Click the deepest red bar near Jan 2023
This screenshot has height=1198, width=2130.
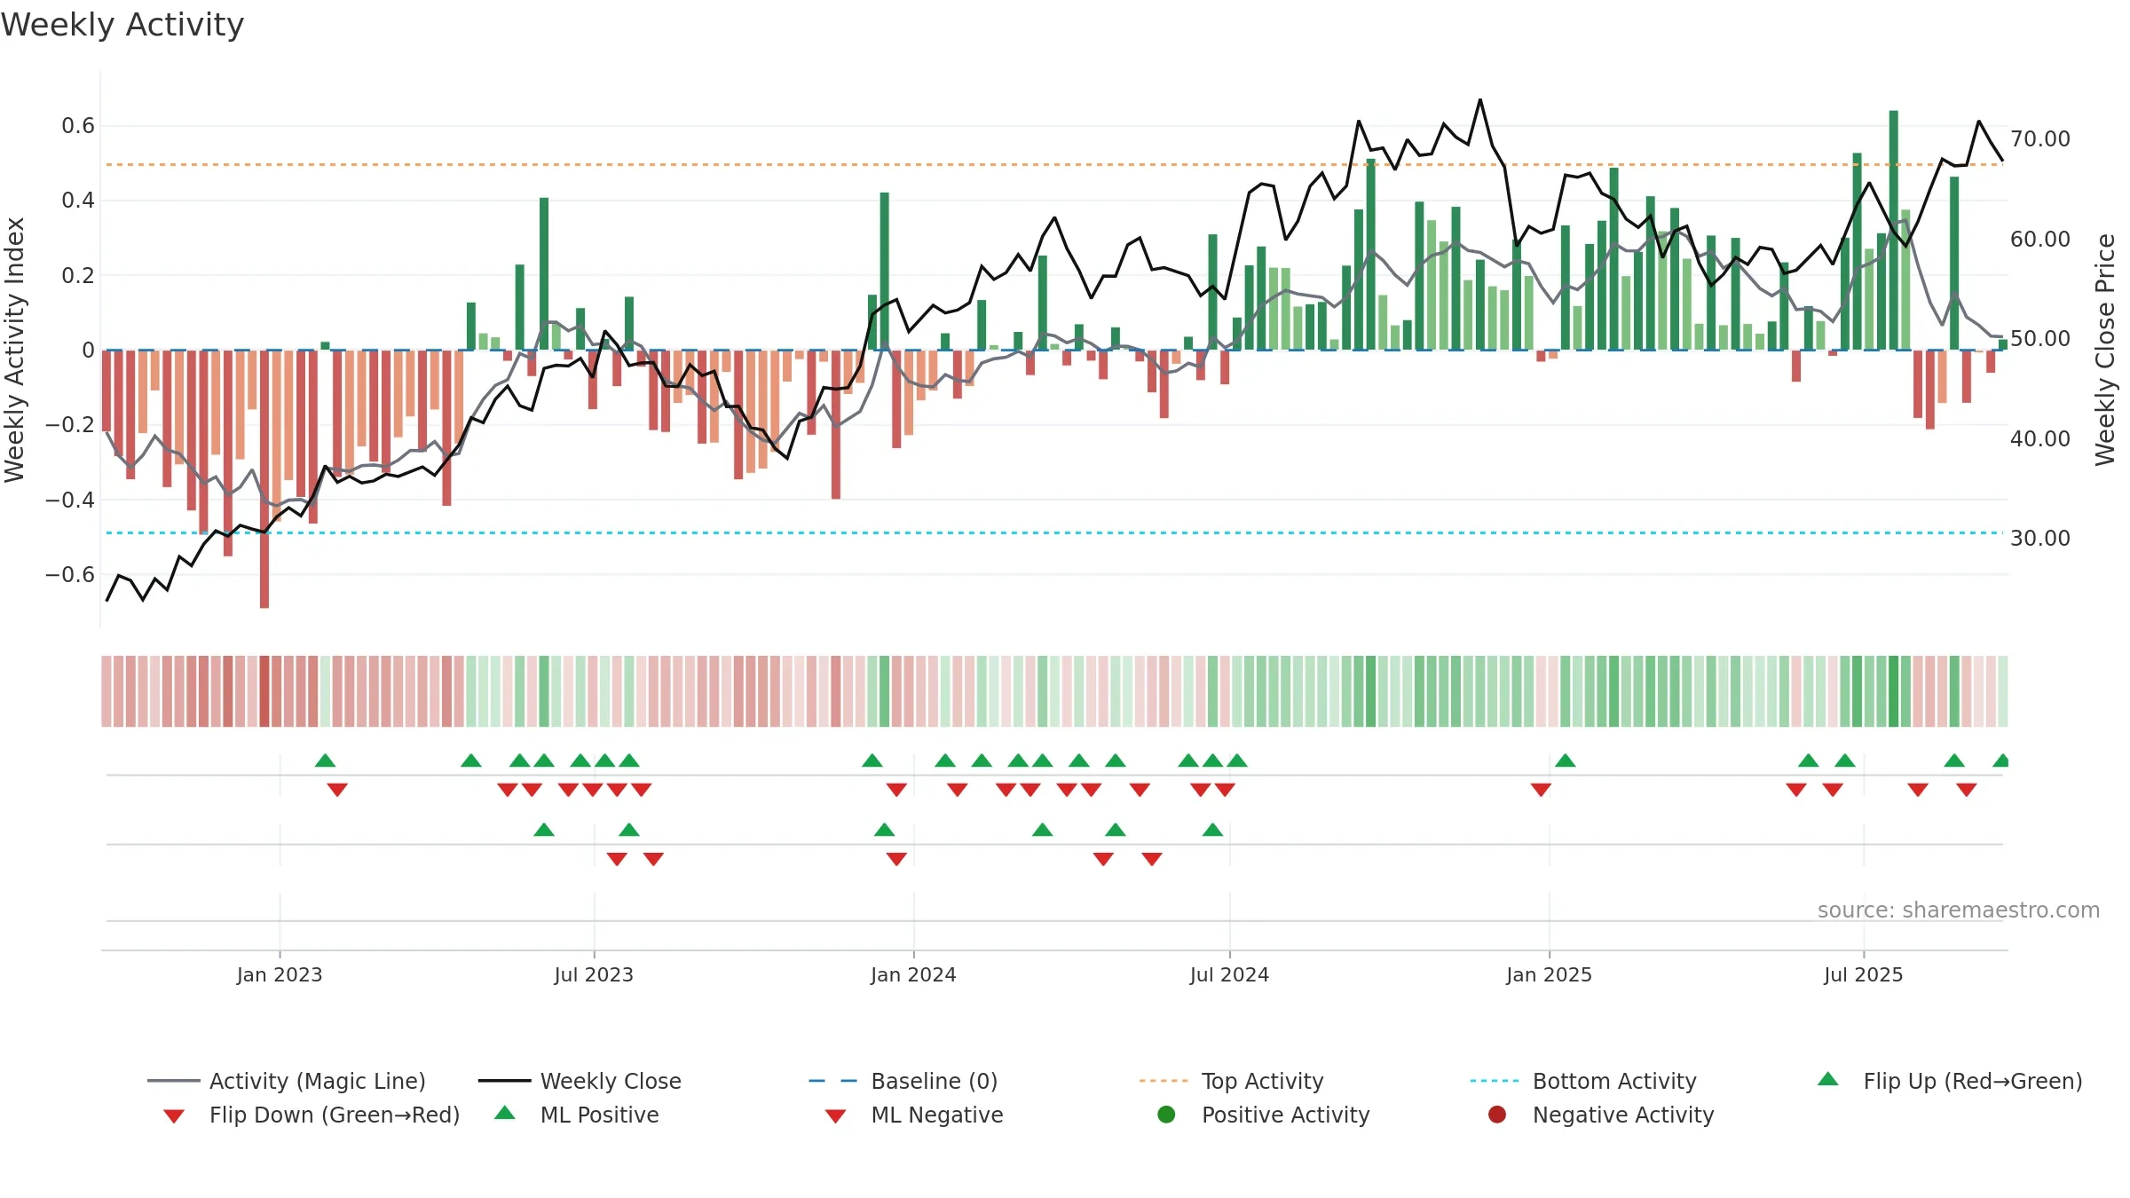[264, 479]
